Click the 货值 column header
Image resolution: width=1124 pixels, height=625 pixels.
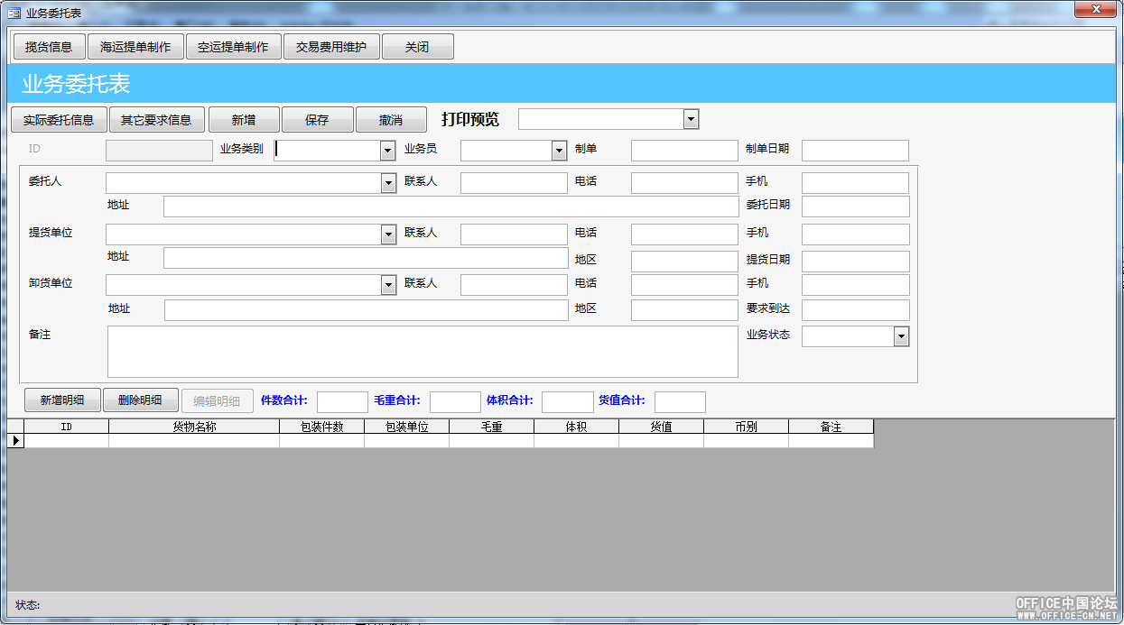(x=661, y=427)
